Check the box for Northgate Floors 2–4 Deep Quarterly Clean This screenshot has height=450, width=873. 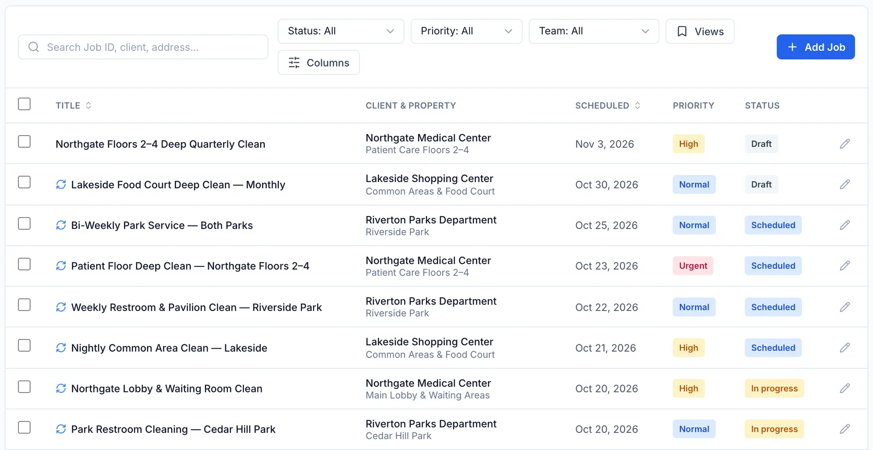click(24, 141)
